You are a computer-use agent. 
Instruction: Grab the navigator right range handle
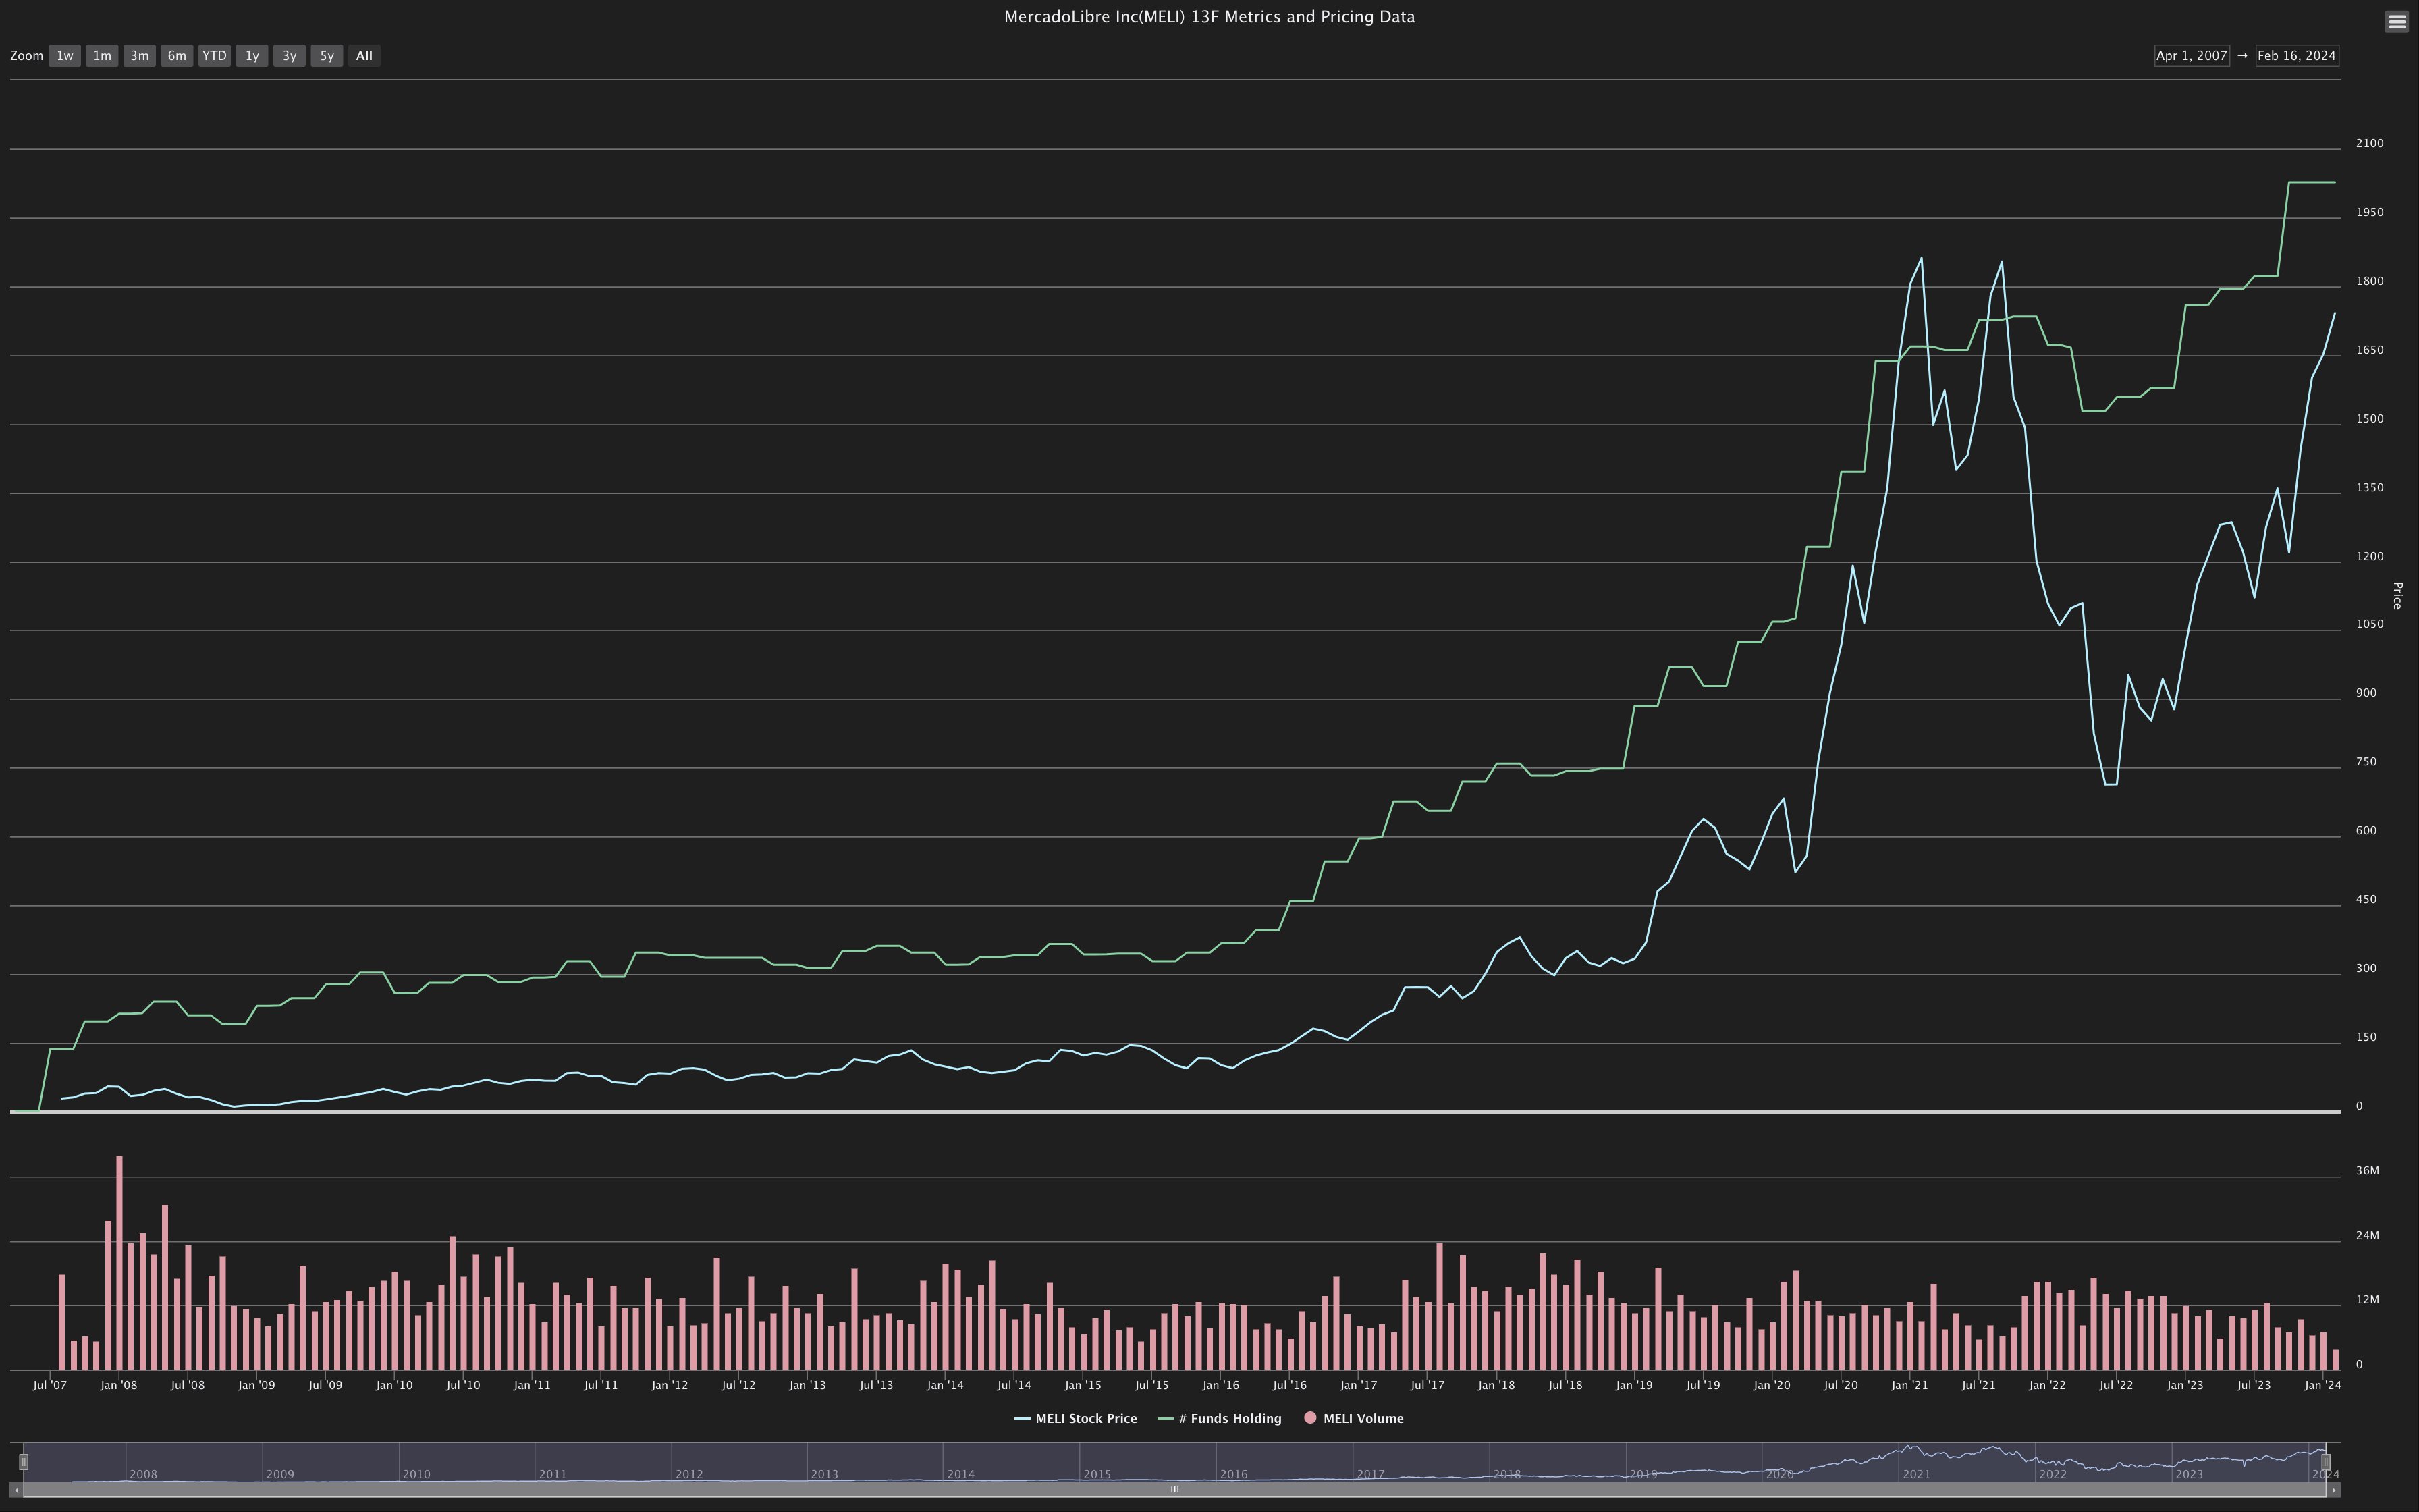click(x=2326, y=1462)
